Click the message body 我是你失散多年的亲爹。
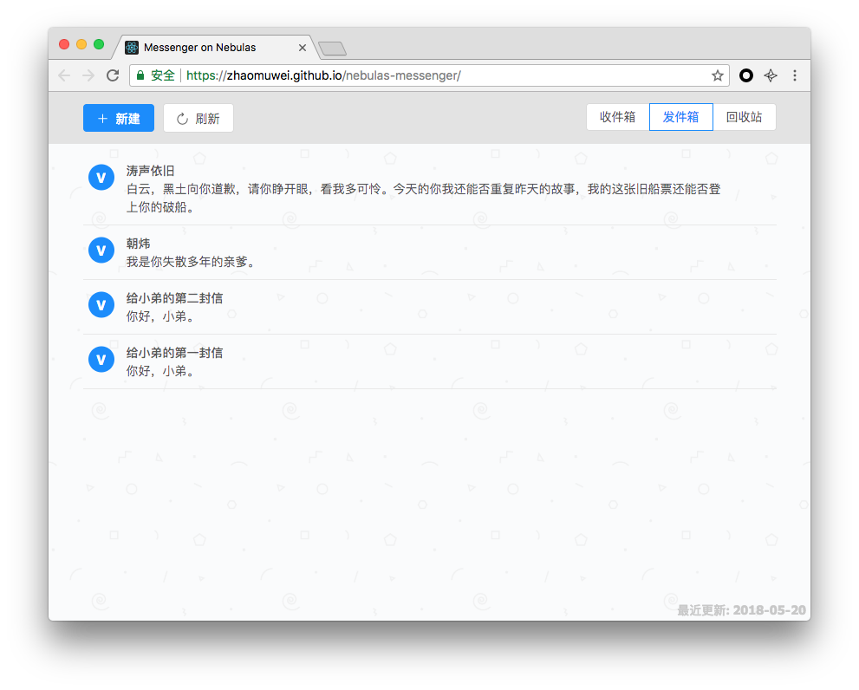Viewport: 859px width, 690px height. click(191, 262)
